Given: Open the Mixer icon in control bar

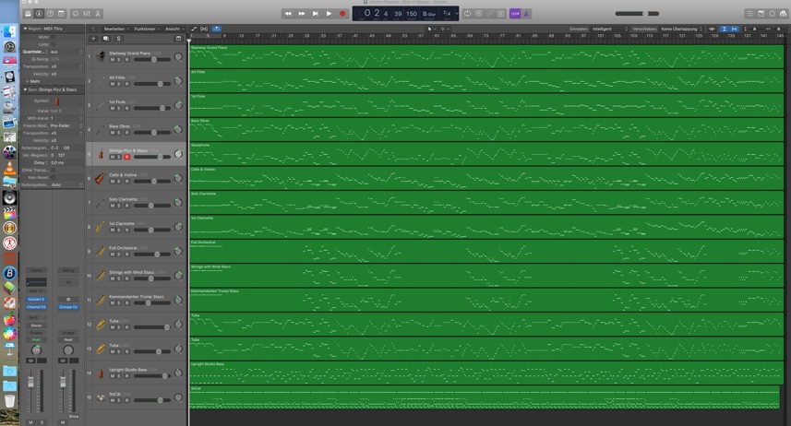Looking at the screenshot, I should pyautogui.click(x=86, y=14).
